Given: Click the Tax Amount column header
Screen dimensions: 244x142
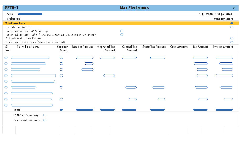Looking at the screenshot, I should tap(200, 47).
